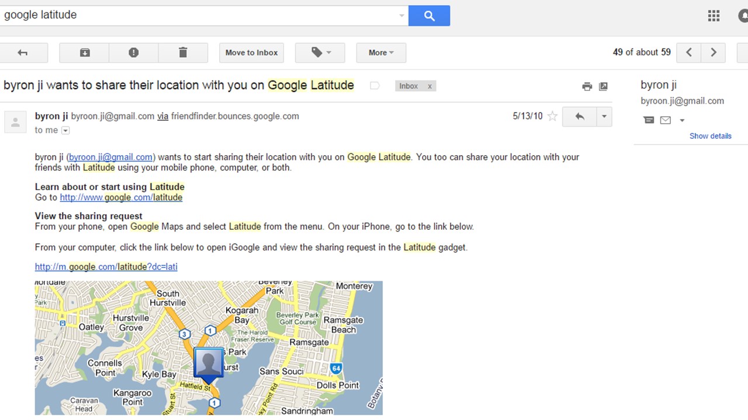Image resolution: width=748 pixels, height=420 pixels.
Task: Go to the newer conversation arrow
Action: pyautogui.click(x=689, y=52)
